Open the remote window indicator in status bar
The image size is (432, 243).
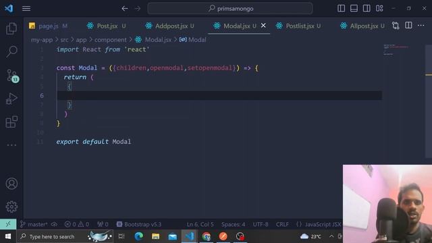click(x=8, y=224)
